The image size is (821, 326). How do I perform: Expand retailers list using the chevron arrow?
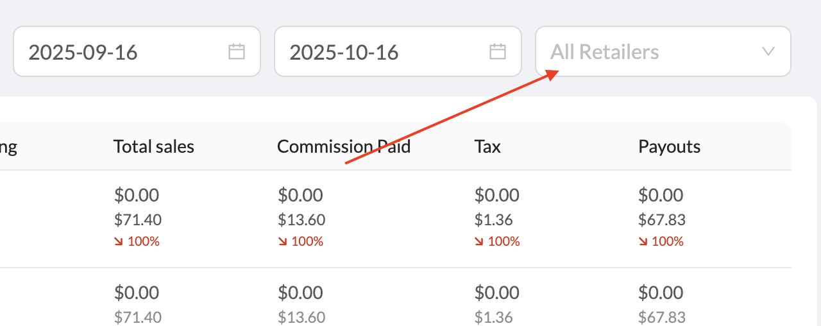(768, 52)
